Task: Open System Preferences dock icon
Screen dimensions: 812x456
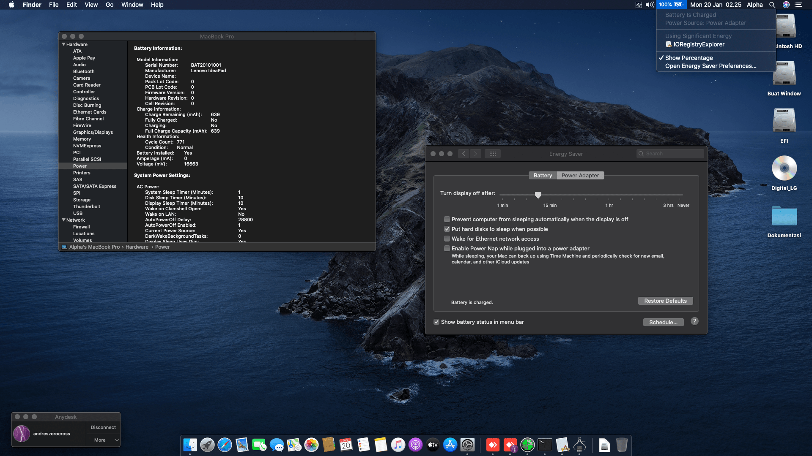Action: pos(467,445)
